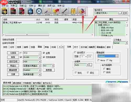
Task: Open the INFO toolbar icon
Action: (x=30, y=12)
